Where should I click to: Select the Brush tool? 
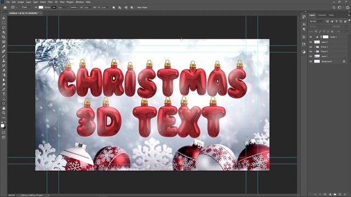tap(4, 56)
